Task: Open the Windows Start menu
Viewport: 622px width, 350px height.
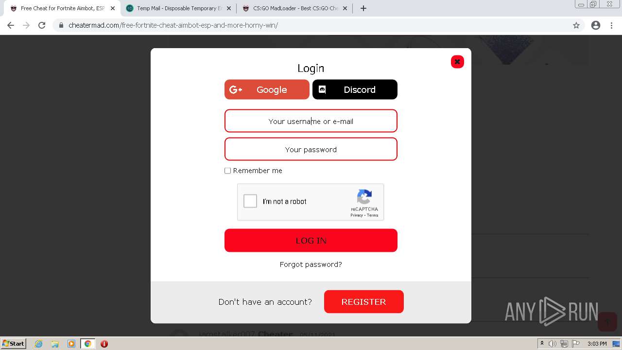Action: 14,343
